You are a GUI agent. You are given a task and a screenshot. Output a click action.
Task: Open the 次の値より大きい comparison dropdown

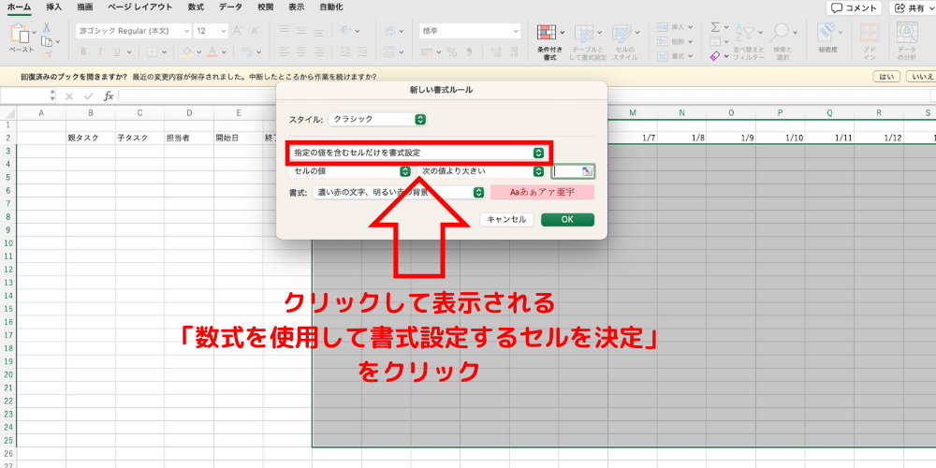pos(480,171)
